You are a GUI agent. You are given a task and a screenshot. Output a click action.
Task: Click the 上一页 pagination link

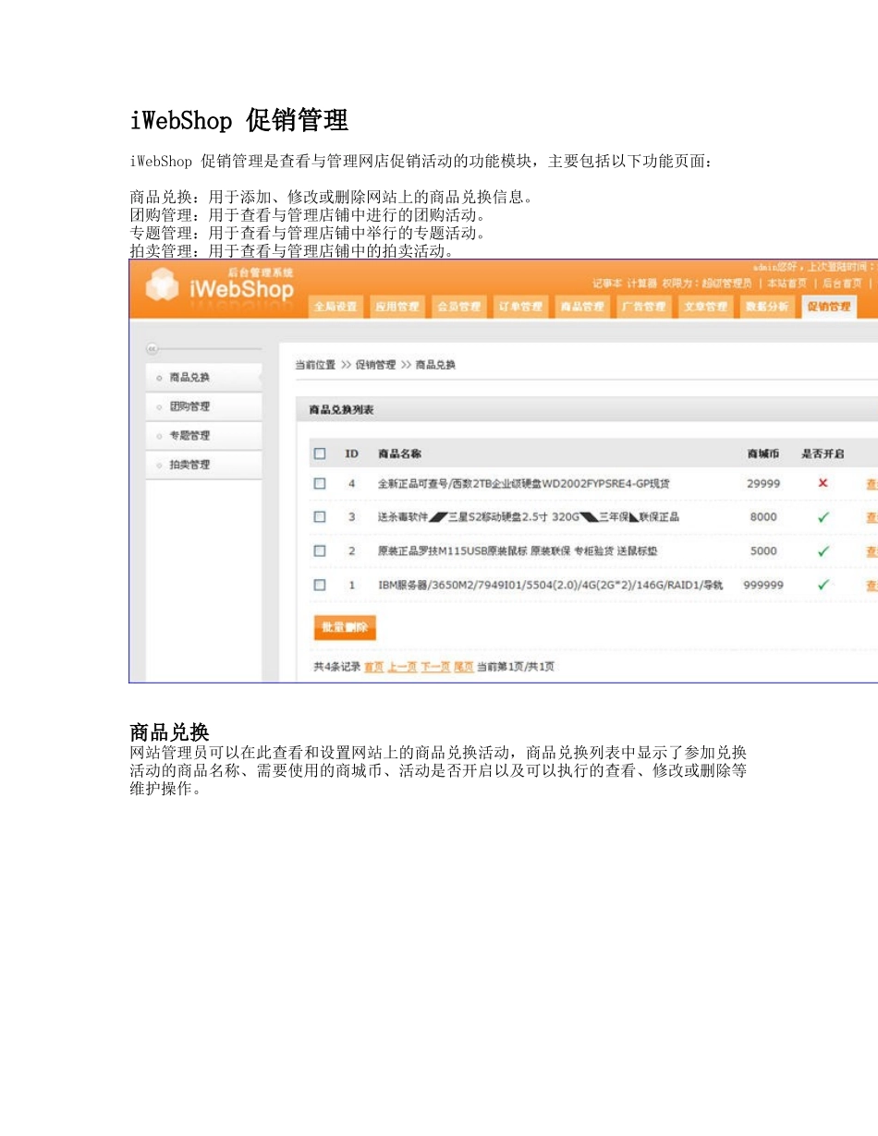(x=402, y=667)
